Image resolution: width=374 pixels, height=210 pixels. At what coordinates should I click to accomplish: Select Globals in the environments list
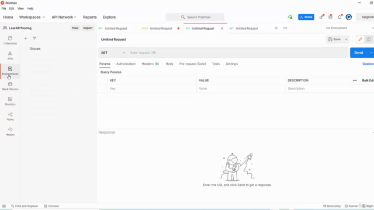(x=35, y=49)
